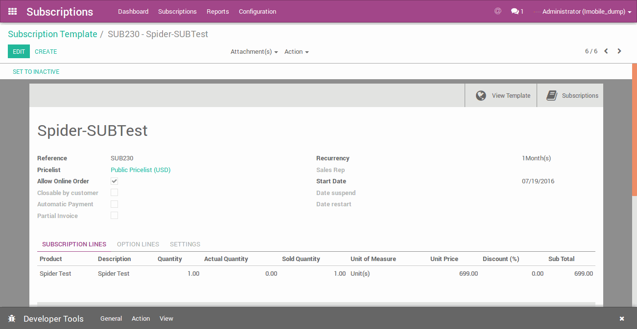Open the apps grid menu icon
Image resolution: width=637 pixels, height=329 pixels.
(x=12, y=11)
